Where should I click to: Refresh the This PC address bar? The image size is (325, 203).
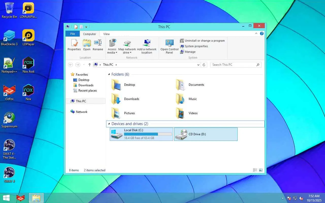tap(204, 65)
